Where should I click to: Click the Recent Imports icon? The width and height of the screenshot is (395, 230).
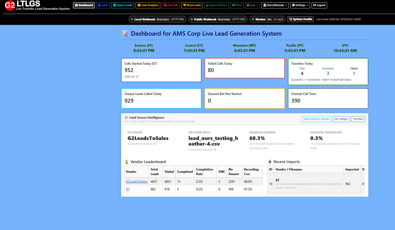click(x=270, y=161)
